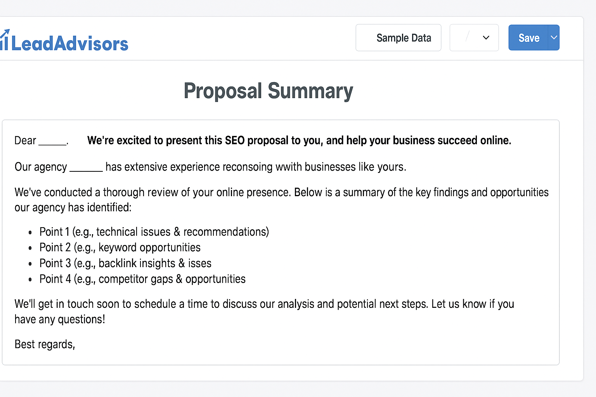596x397 pixels.
Task: Place cursor on Point 1 technical issues
Action: [x=154, y=232]
